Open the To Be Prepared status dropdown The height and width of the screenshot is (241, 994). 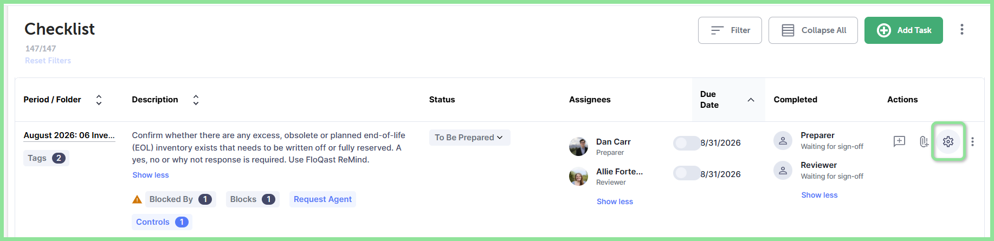click(469, 138)
